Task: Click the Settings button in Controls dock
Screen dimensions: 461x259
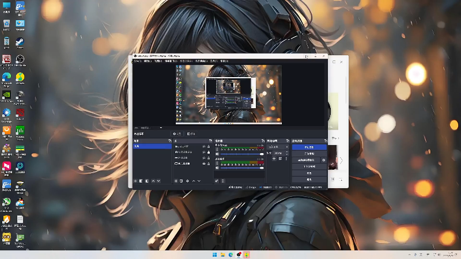Action: click(309, 173)
